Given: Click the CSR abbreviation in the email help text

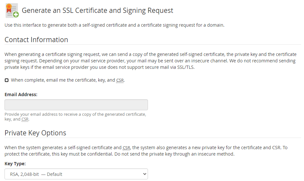Looking at the screenshot, I should [x=25, y=119].
